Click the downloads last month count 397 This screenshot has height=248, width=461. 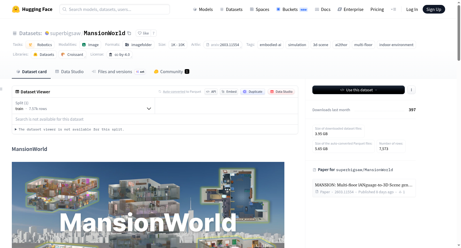412,110
